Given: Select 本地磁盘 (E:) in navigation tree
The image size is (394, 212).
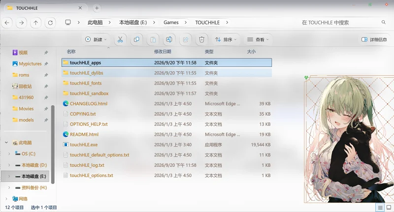Looking at the screenshot, I should point(26,177).
